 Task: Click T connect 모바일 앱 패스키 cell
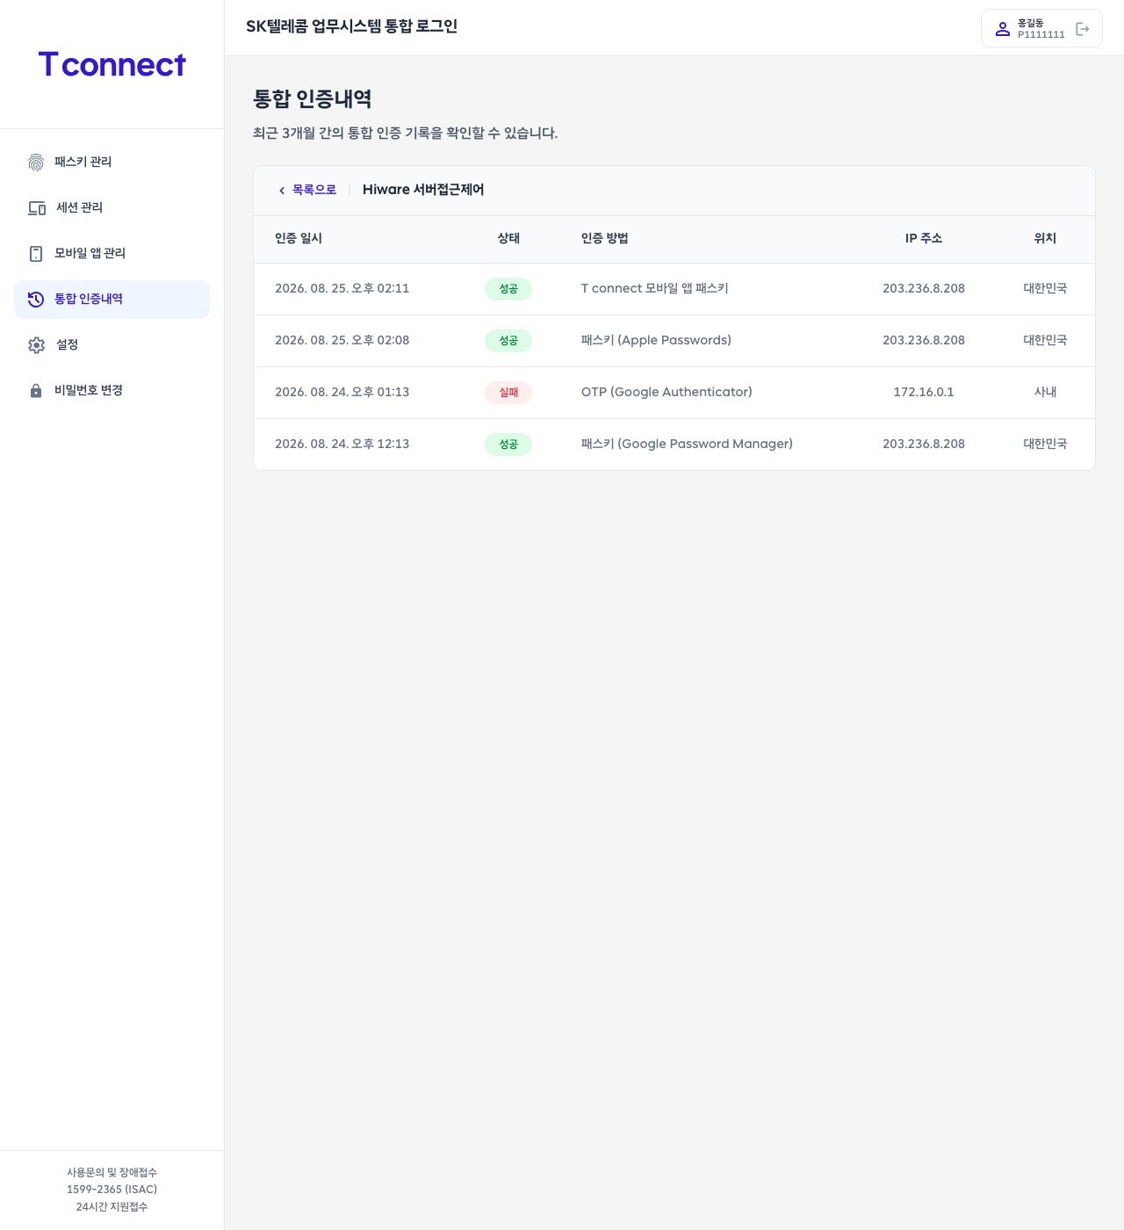(x=655, y=289)
